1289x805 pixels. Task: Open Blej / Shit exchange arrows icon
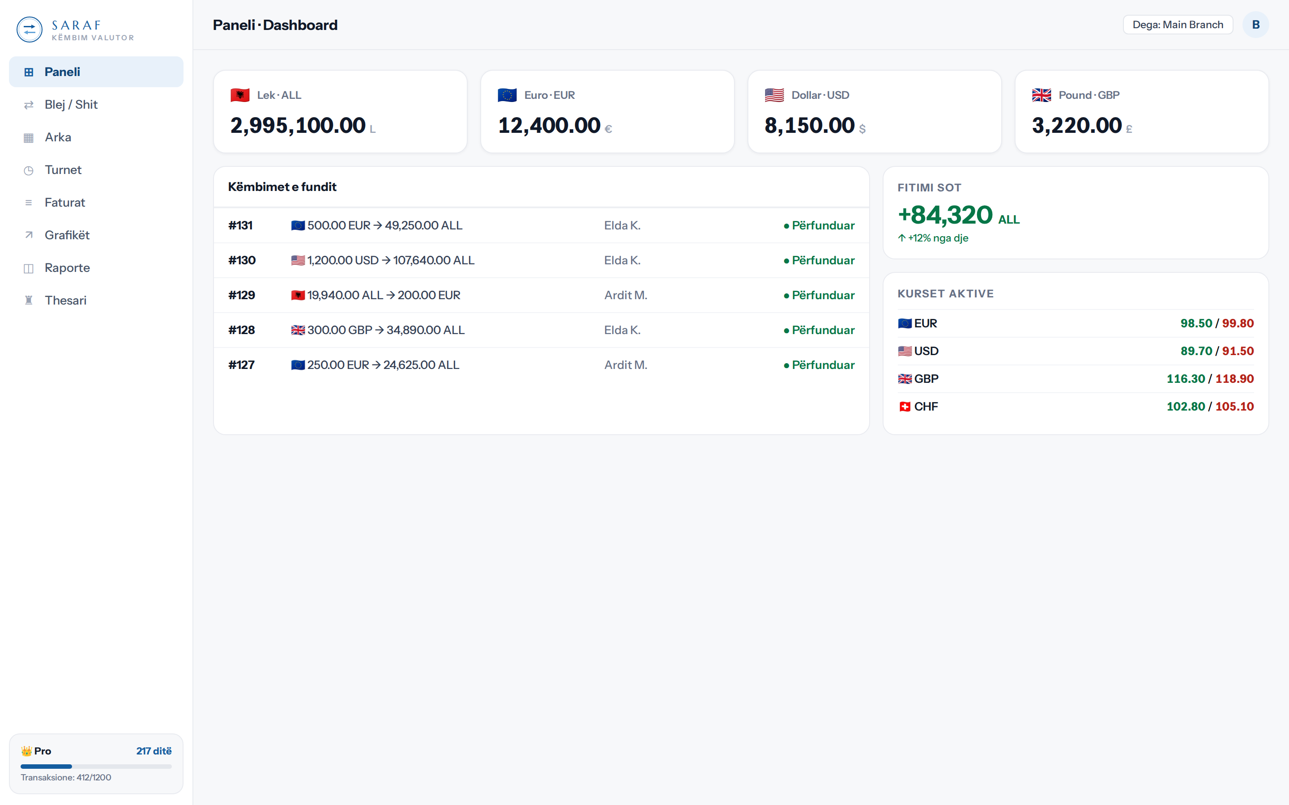[x=29, y=105]
